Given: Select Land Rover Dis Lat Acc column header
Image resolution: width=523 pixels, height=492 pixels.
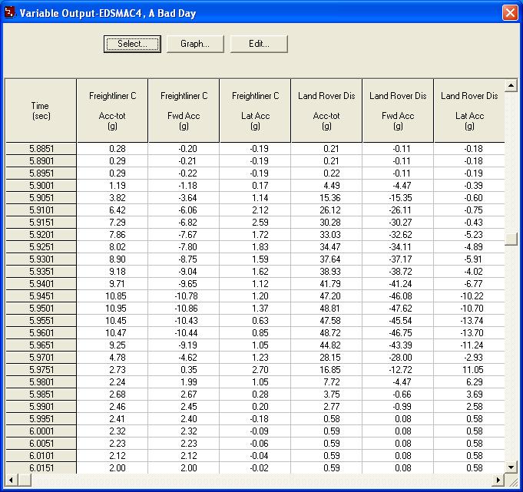Looking at the screenshot, I should click(x=469, y=111).
